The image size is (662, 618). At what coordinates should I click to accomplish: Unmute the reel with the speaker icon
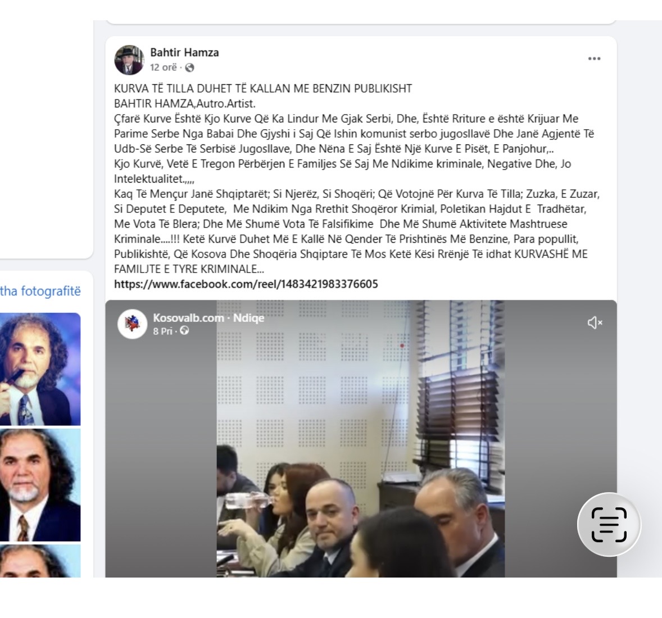(x=595, y=323)
